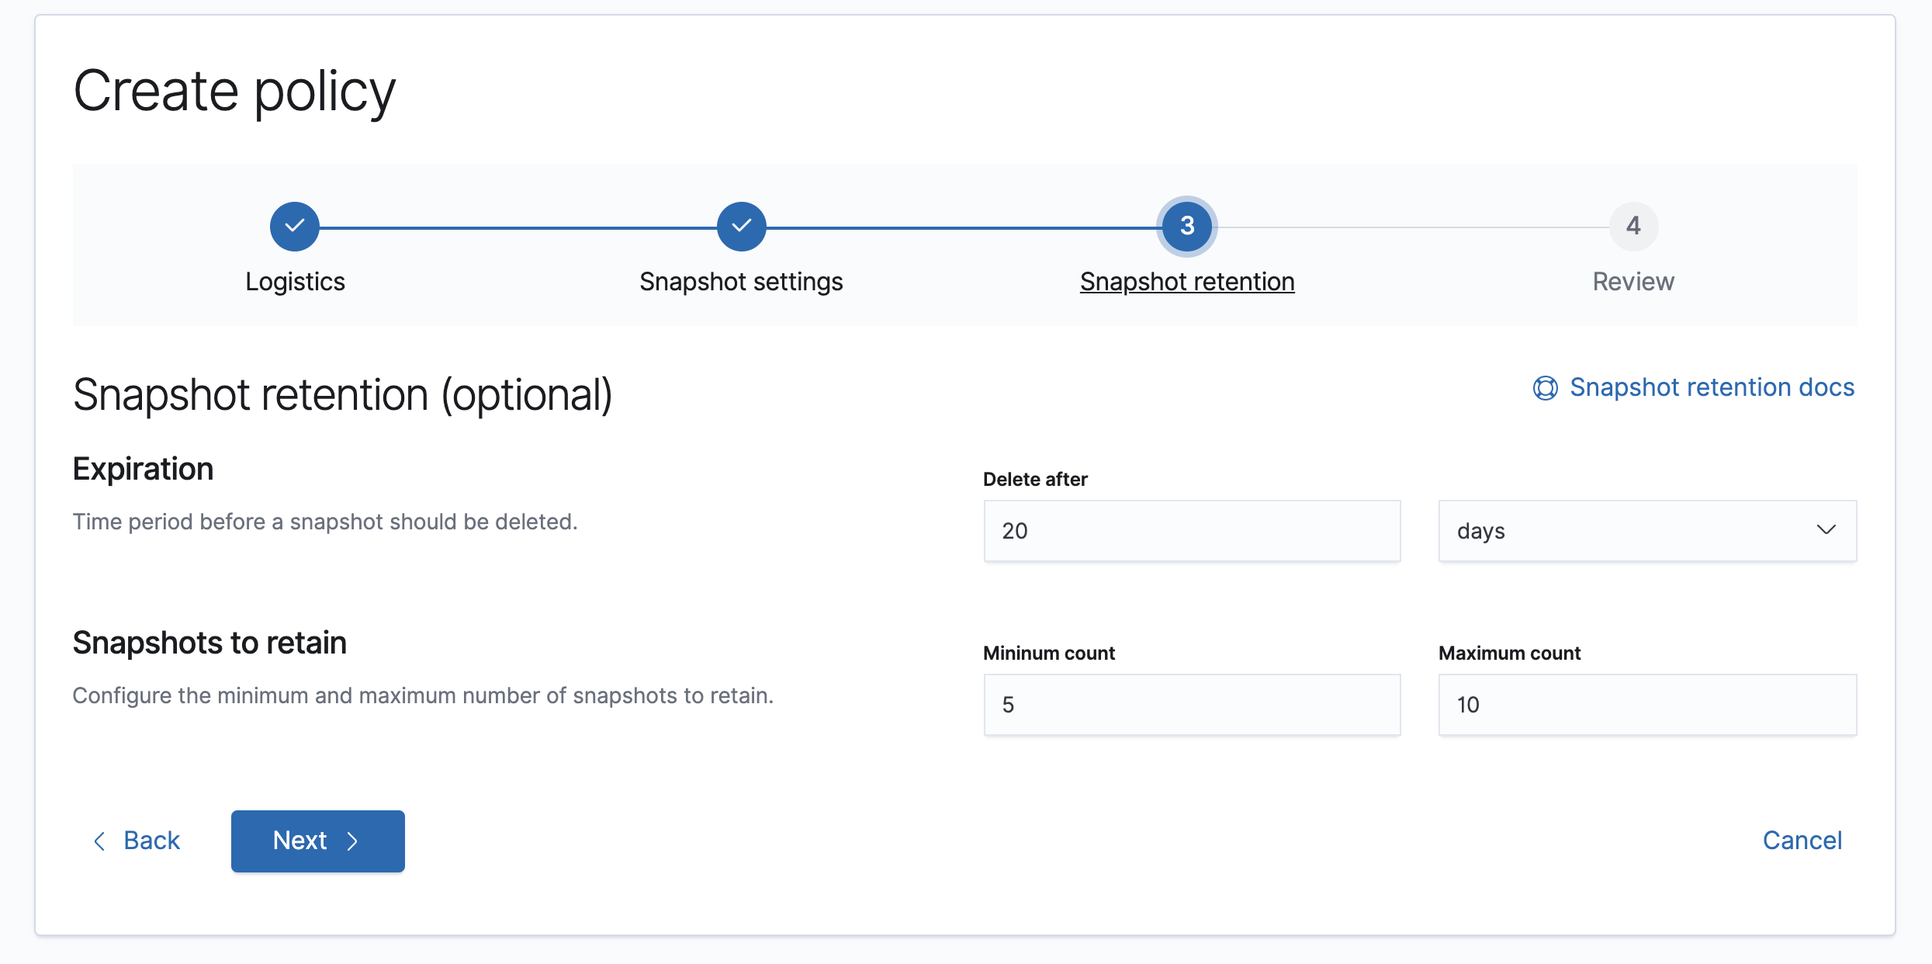Open the Snapshot retention docs link
The height and width of the screenshot is (964, 1932).
click(x=1712, y=387)
